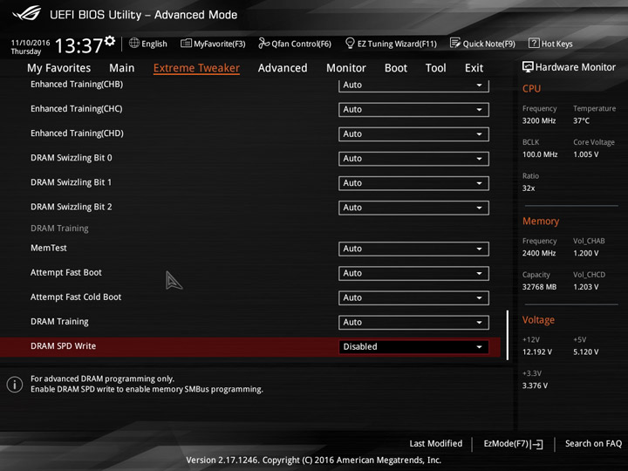Screen dimensions: 628x471
Task: Expand DRAM Swizzling Bit 2 dropdown
Action: [413, 208]
